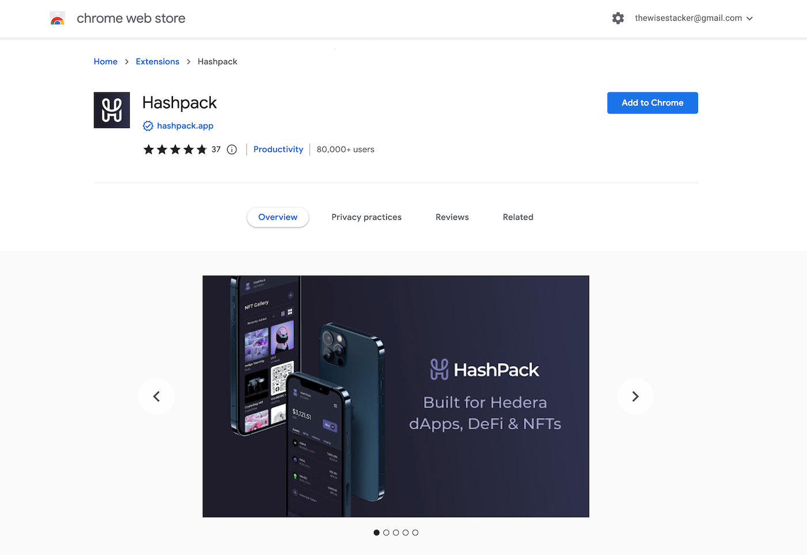Click the Chrome Web Store rainbow logo
807x555 pixels.
coord(58,18)
